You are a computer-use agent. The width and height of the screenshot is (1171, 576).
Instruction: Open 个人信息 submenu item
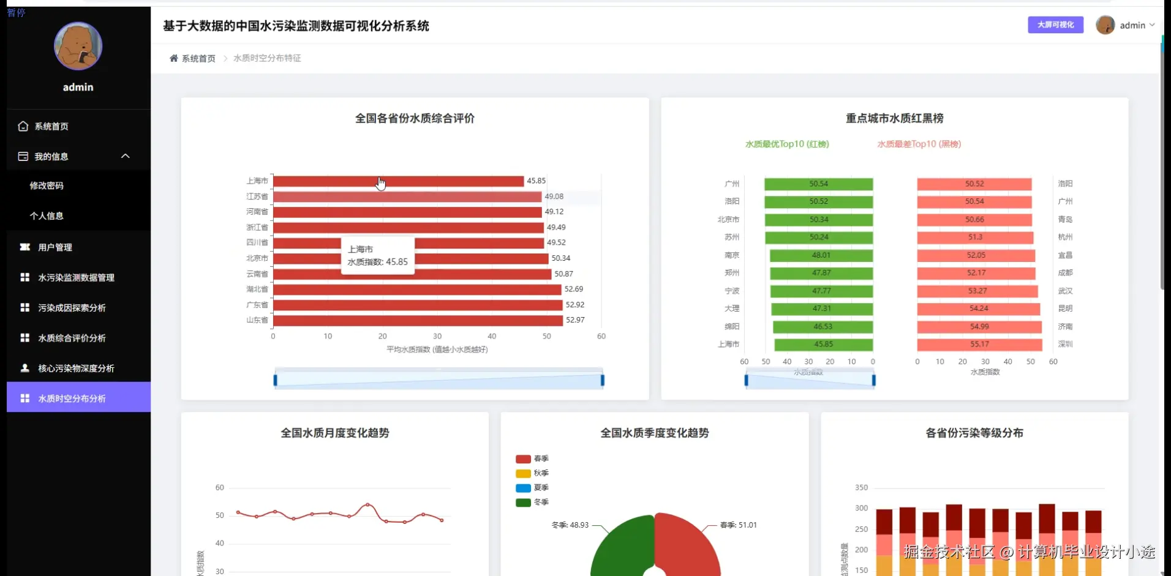tap(78, 215)
